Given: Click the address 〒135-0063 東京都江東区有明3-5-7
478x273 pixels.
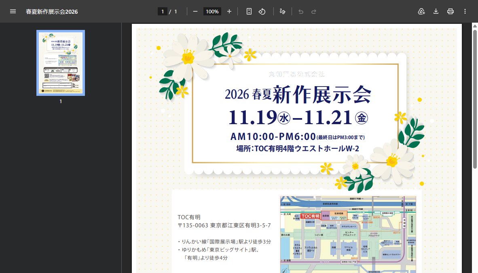Looking at the screenshot, I should [x=224, y=225].
